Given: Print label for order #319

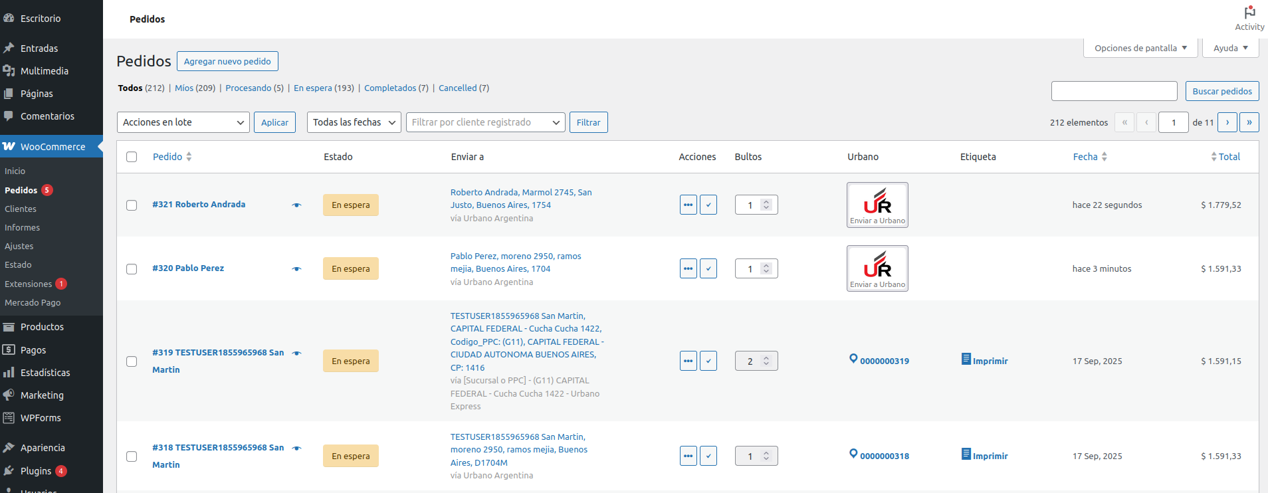Looking at the screenshot, I should pos(984,361).
